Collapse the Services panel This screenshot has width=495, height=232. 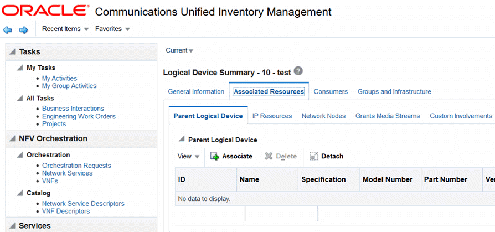tap(12, 226)
